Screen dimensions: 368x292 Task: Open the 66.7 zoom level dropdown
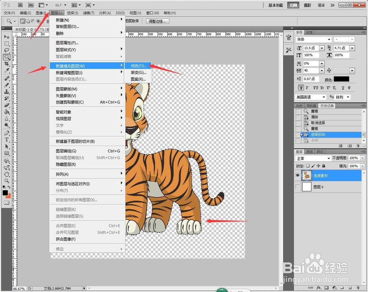click(65, 5)
